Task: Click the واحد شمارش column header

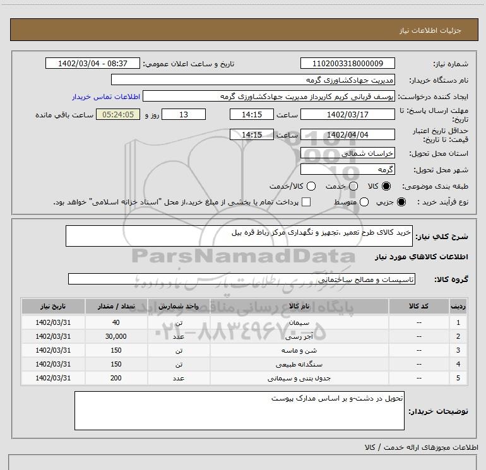Action: point(179,306)
